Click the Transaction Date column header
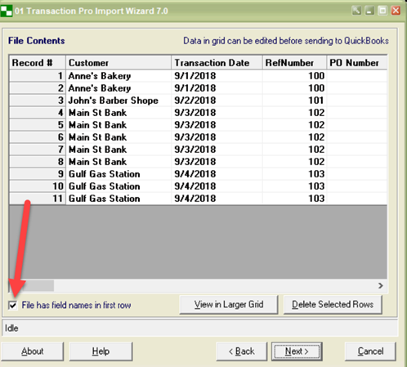407x367 pixels. pyautogui.click(x=217, y=63)
